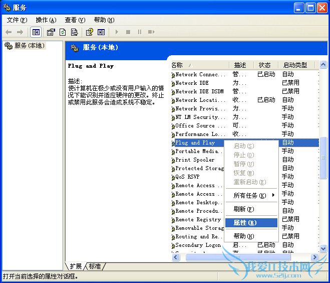The height and width of the screenshot is (283, 330).
Task: Click the horizontal scrollbar thumb
Action: [x=238, y=257]
